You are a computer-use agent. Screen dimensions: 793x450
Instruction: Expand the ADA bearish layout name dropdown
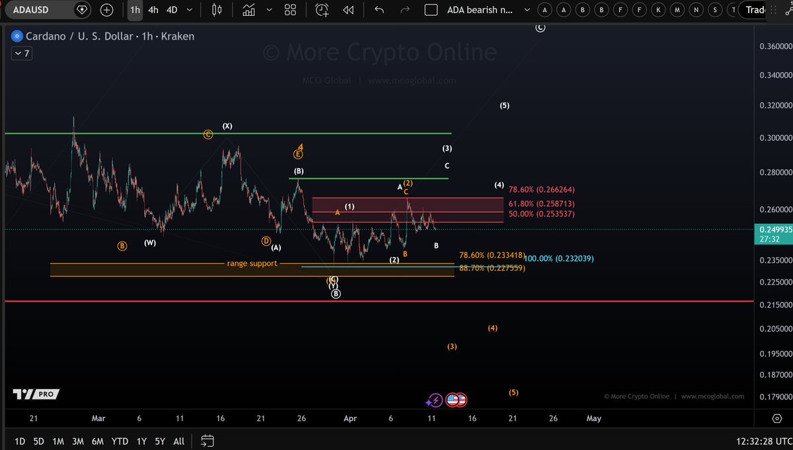tap(527, 10)
